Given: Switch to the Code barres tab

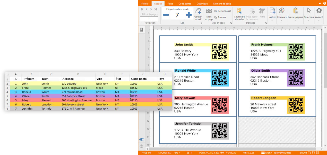Looking at the screenshot, I should pos(185,4).
